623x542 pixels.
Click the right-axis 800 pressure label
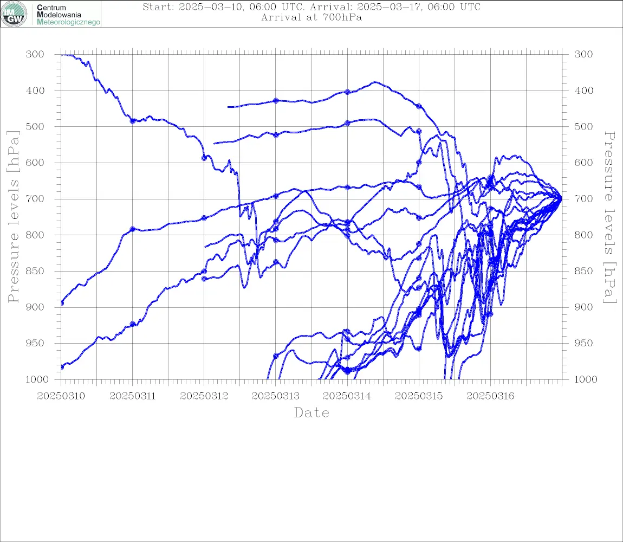click(583, 235)
